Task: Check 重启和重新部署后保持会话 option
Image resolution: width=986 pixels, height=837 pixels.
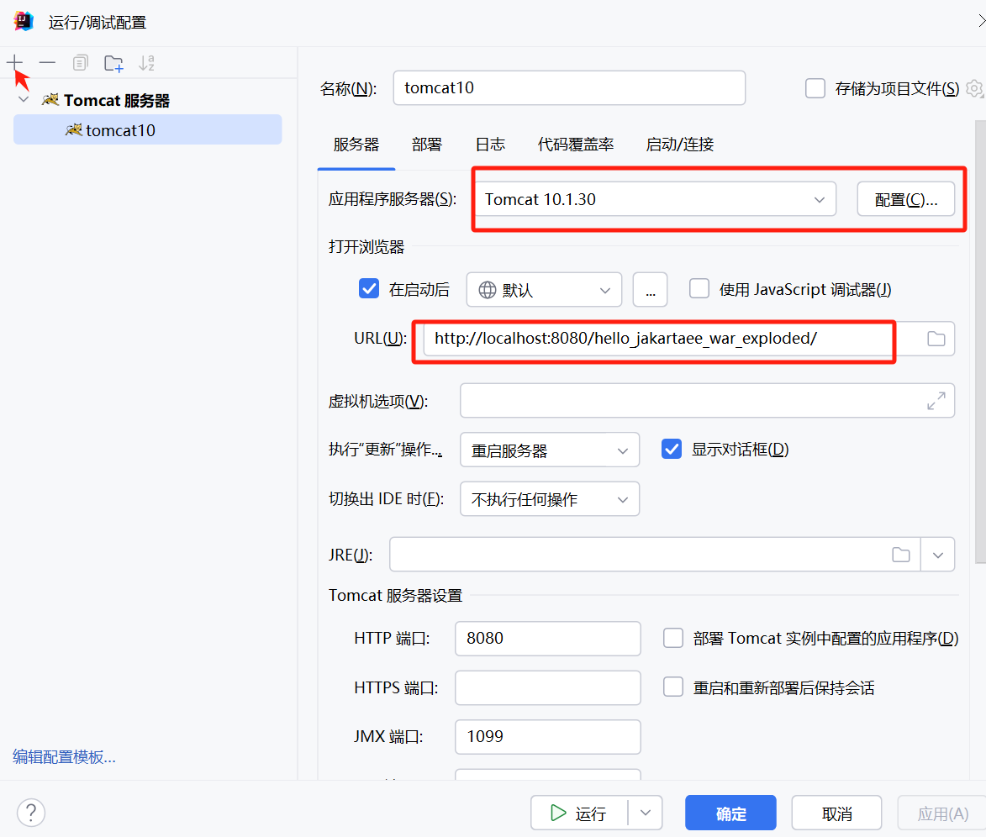Action: (x=672, y=687)
